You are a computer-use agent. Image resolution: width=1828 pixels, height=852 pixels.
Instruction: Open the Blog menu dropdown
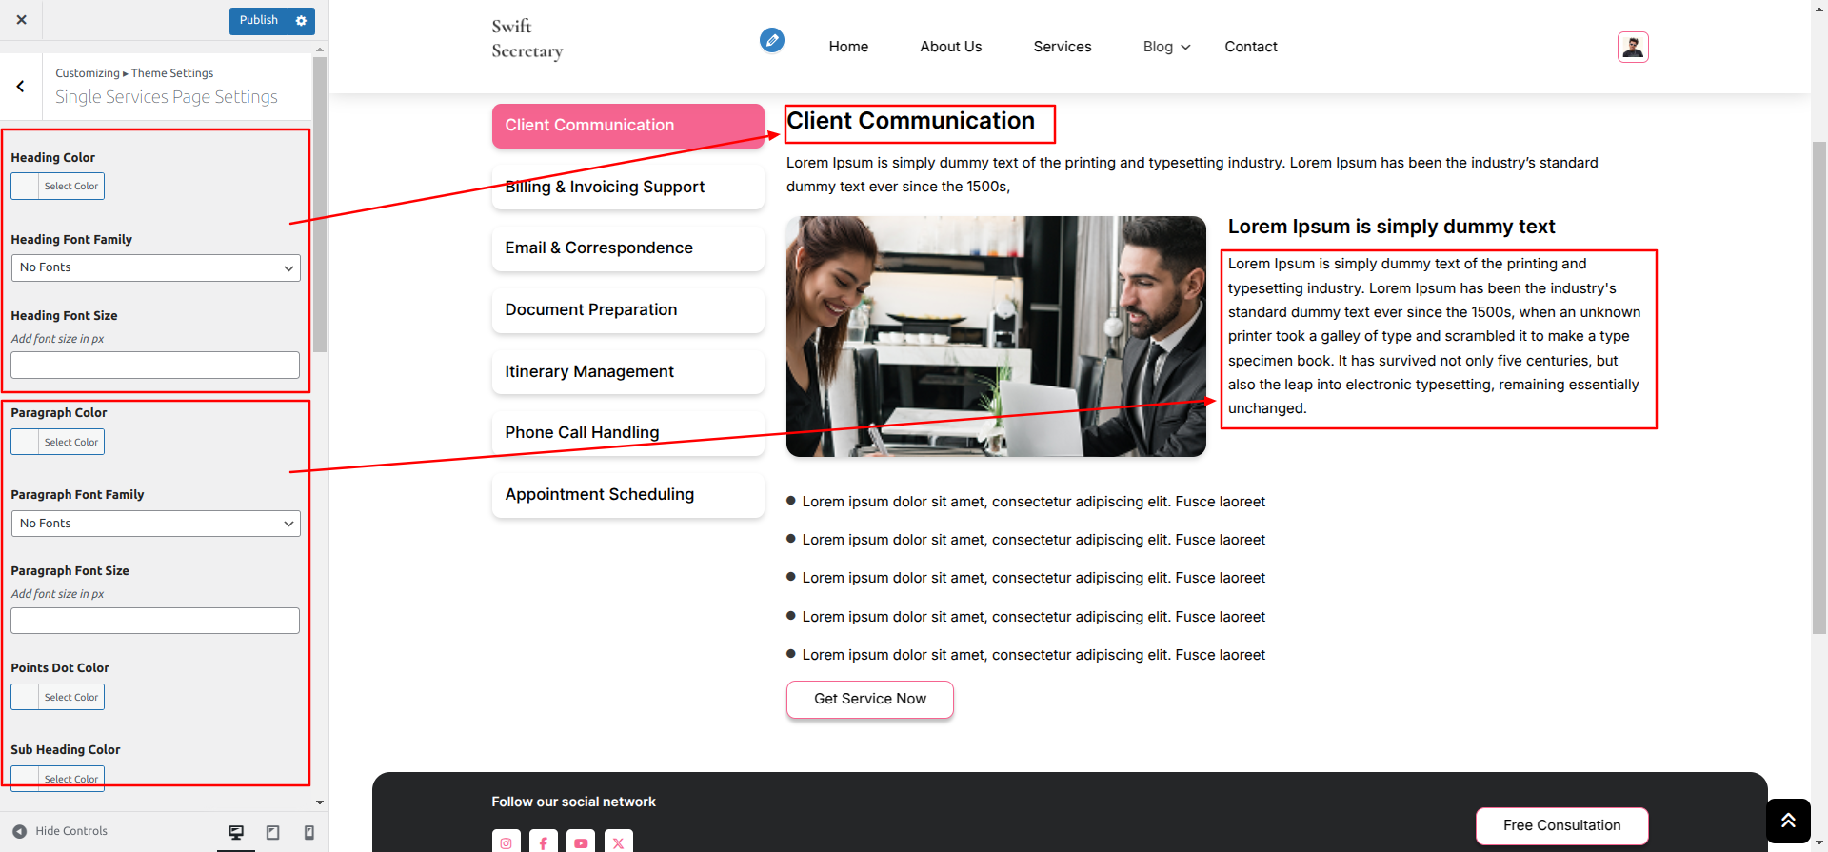(1166, 47)
